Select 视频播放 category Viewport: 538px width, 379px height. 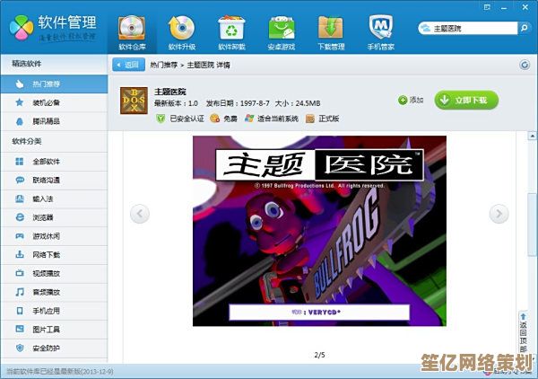54,274
